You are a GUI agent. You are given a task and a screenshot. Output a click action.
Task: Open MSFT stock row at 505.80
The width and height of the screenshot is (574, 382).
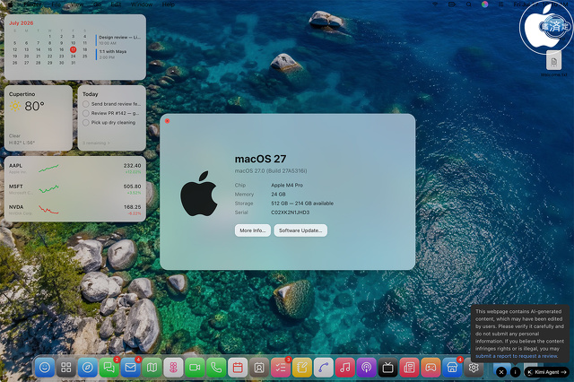pos(75,189)
